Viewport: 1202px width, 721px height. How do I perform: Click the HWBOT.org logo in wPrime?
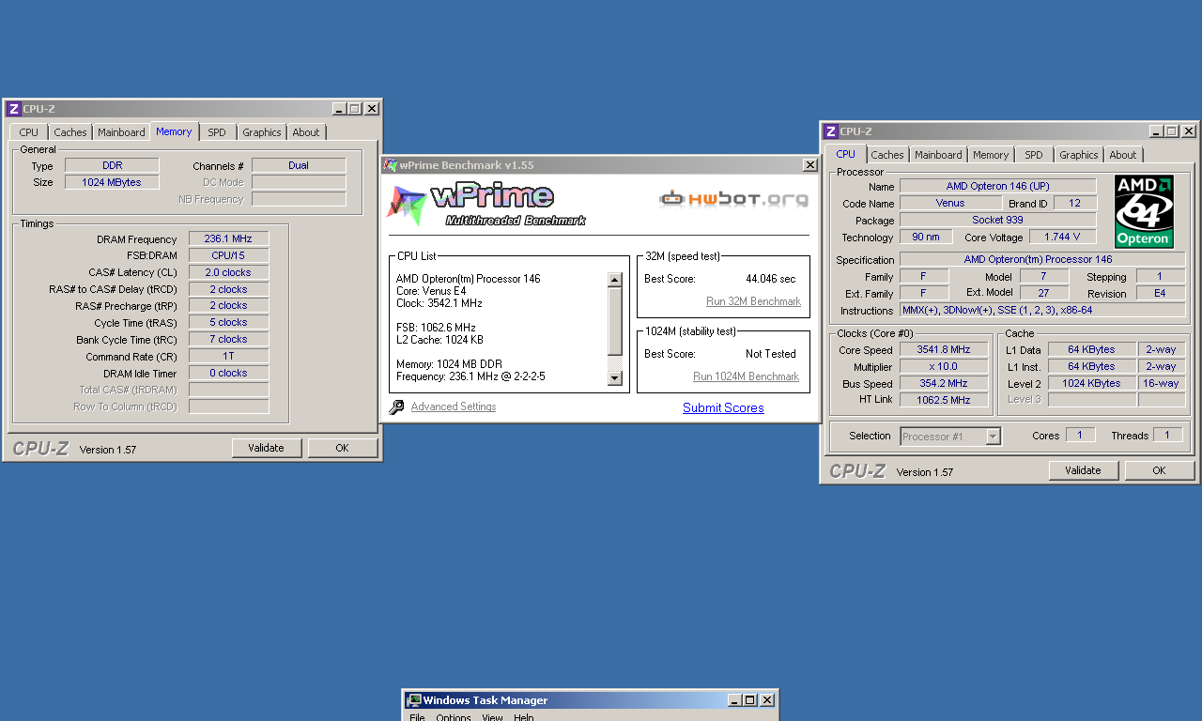[733, 199]
